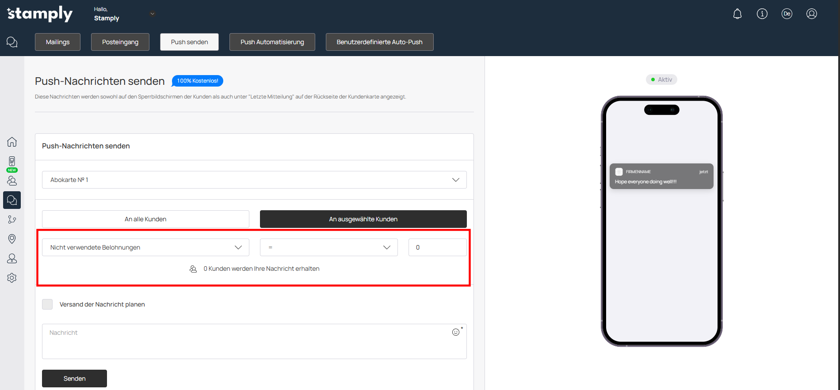Click the emoji smiley icon in message field
The image size is (840, 390).
[x=455, y=332]
